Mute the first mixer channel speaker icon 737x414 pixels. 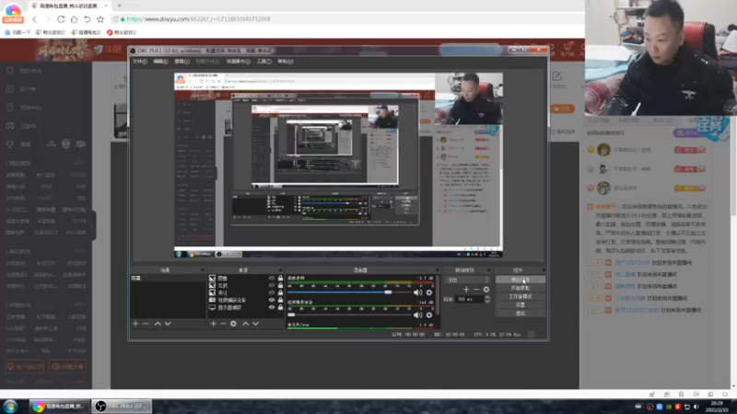pos(417,292)
